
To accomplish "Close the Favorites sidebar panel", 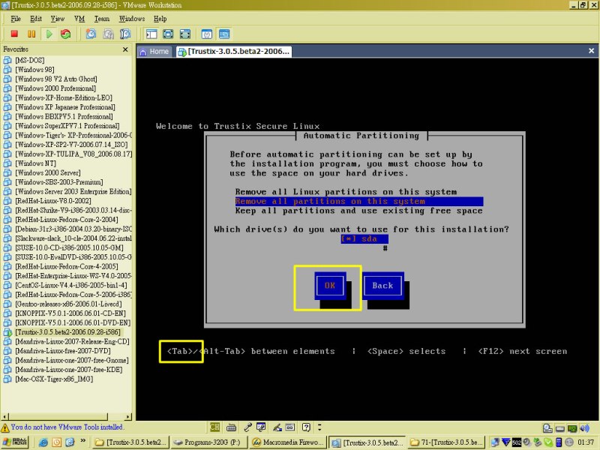I will tap(125, 49).
